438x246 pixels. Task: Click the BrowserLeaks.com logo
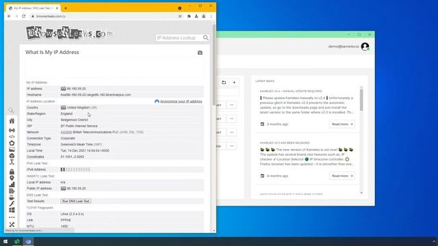point(70,33)
